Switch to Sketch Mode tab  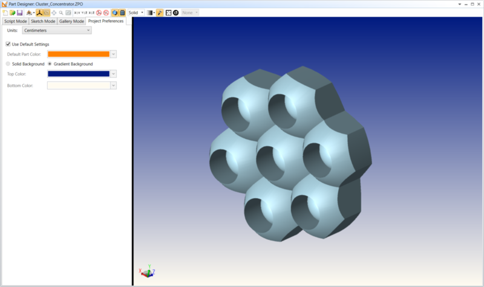coord(43,21)
